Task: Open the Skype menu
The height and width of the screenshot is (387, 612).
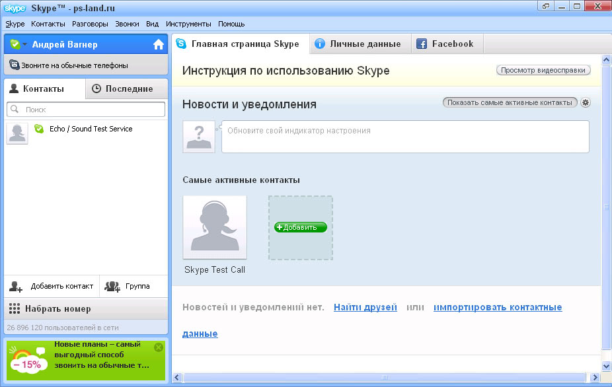Action: [x=15, y=24]
